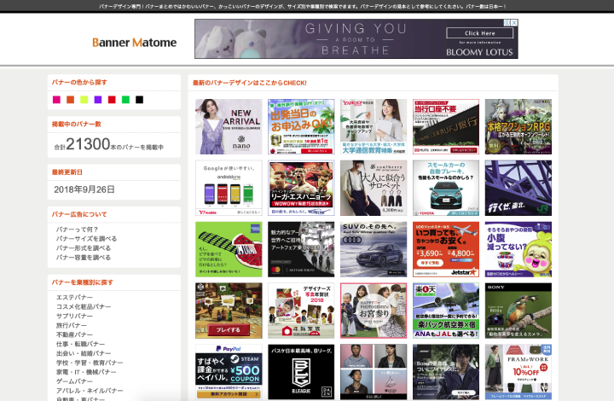This screenshot has height=401, width=614.
Task: Select '学校・学習・教育バナー' category
Action: 90,363
